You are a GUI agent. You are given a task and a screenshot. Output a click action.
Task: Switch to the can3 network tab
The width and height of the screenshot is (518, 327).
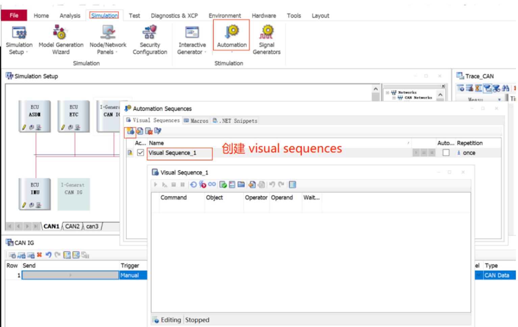click(x=92, y=226)
